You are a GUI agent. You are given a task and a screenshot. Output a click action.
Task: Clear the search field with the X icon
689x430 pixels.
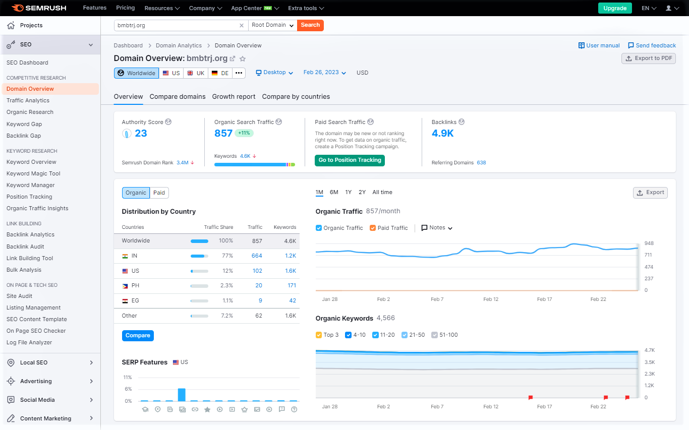click(x=241, y=25)
